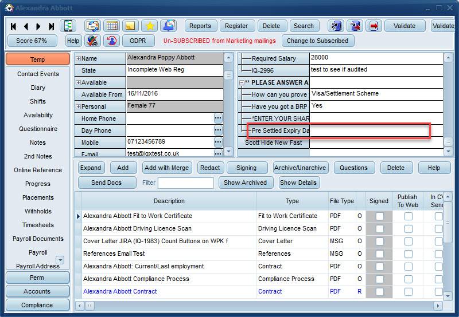This screenshot has width=459, height=317.
Task: Click left details panel scroll up arrow
Action: [x=228, y=57]
